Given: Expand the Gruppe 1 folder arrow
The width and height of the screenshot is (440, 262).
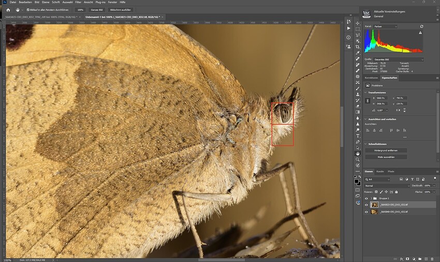Looking at the screenshot, I should [x=371, y=198].
